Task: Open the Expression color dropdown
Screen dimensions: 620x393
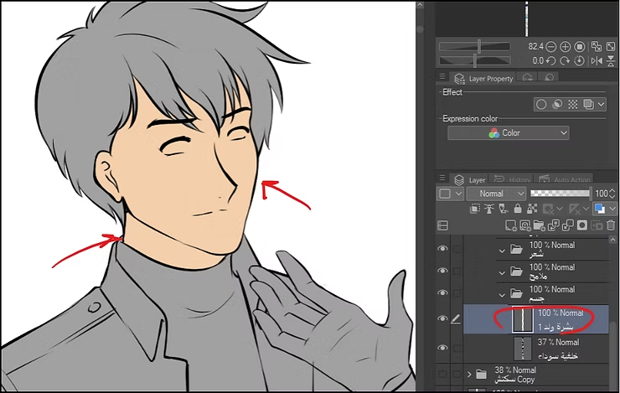Action: 509,133
